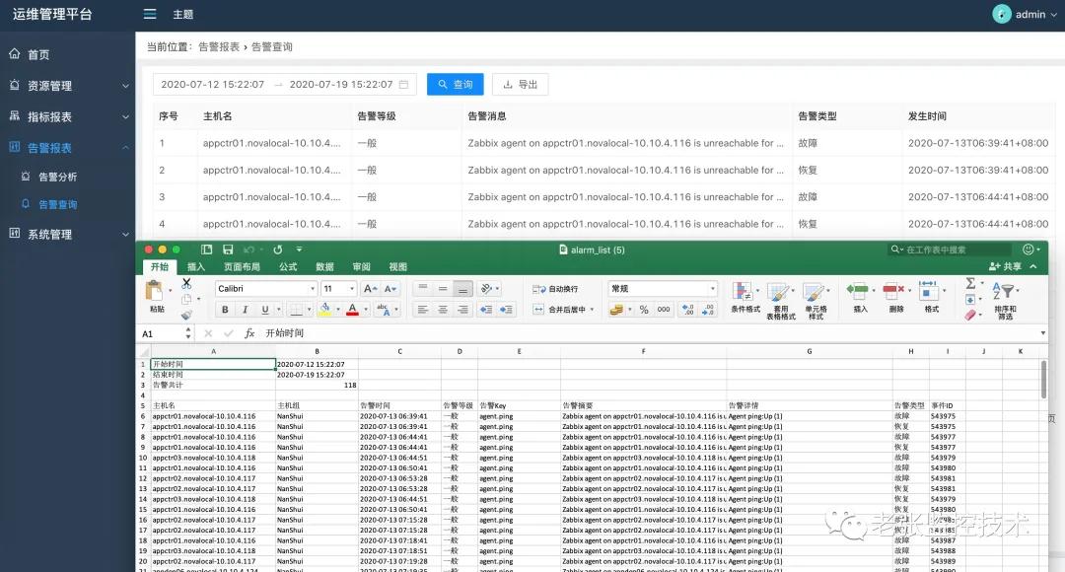
Task: Toggle bold formatting for the selected cell
Action: pos(225,309)
